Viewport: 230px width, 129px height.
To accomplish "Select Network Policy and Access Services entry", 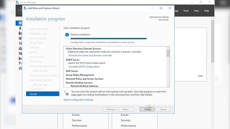I will coord(84,79).
